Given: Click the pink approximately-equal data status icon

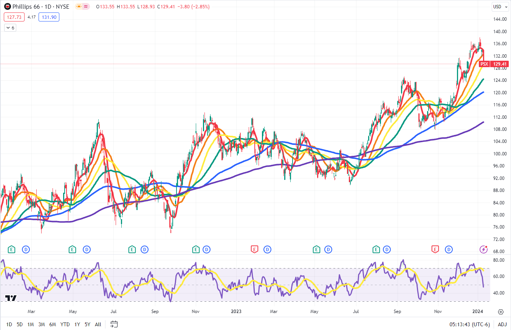Looking at the screenshot, I should coord(86,6).
